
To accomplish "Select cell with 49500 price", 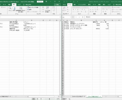I will coord(96,29).
